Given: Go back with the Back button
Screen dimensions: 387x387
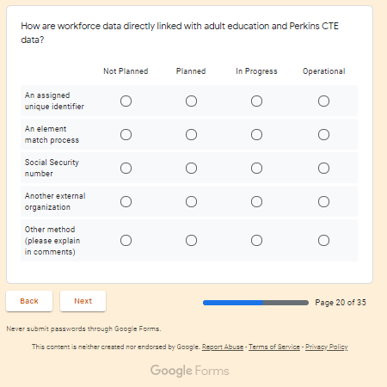Looking at the screenshot, I should pyautogui.click(x=29, y=301).
